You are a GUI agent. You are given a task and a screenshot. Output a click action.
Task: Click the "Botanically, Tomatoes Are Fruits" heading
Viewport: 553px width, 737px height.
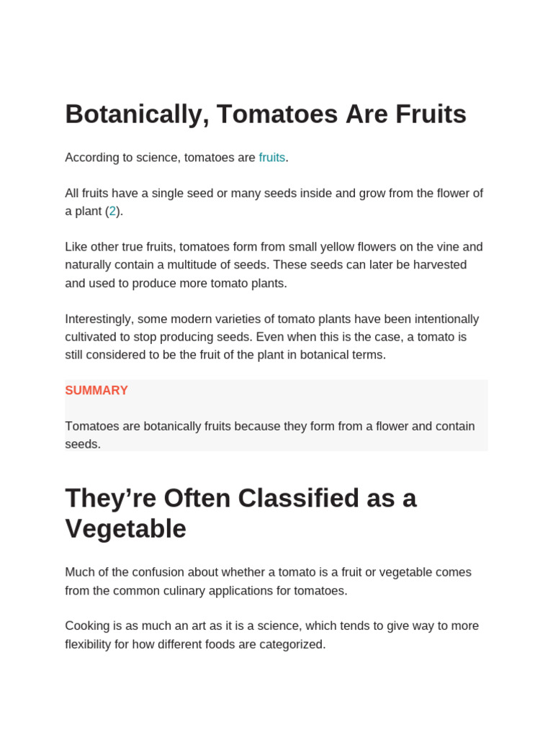click(266, 114)
